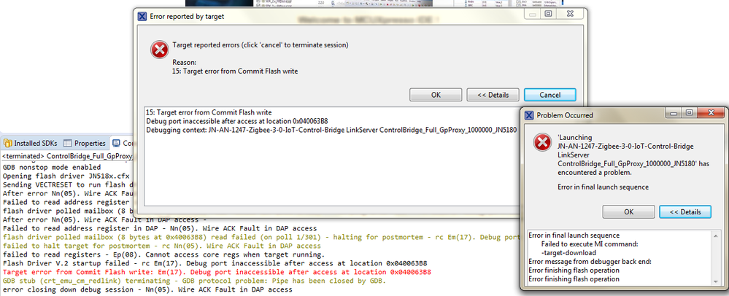Click OK in Error reported by target dialog
The image size is (729, 296).
pos(436,95)
